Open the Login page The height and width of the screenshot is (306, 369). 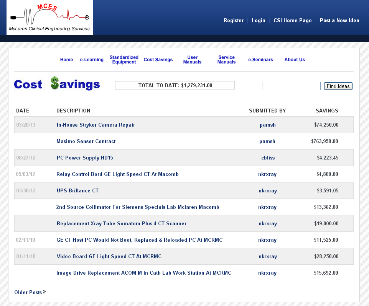258,21
